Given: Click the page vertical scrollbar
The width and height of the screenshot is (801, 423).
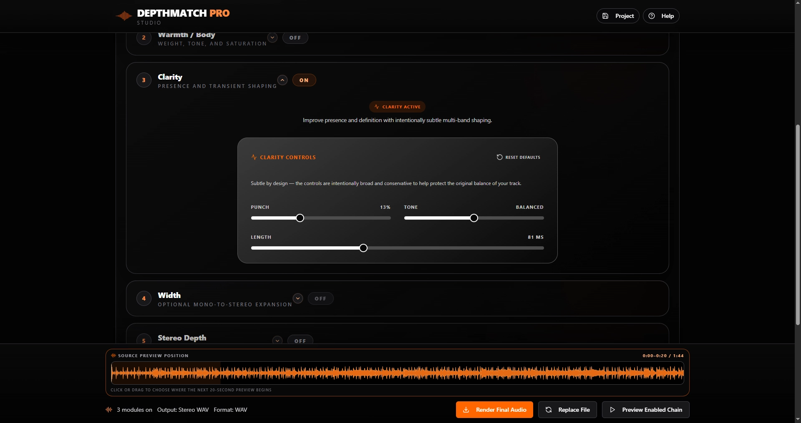Looking at the screenshot, I should click(x=798, y=224).
